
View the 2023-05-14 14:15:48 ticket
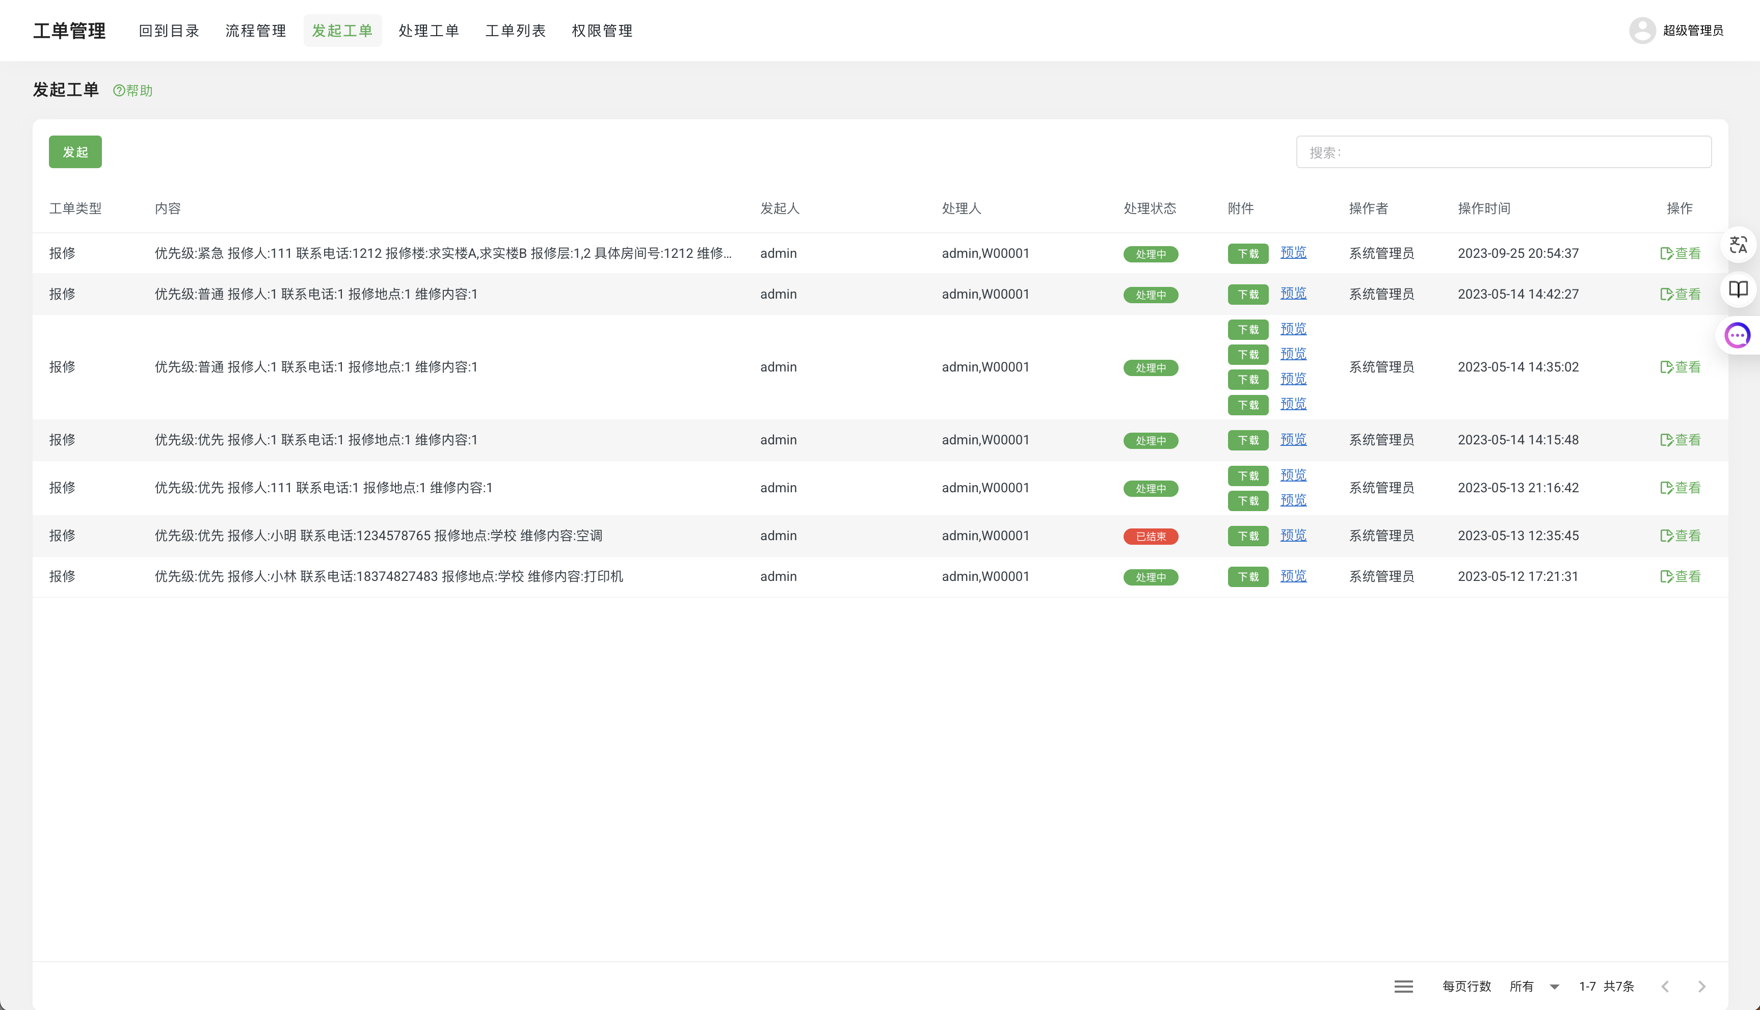click(1680, 440)
